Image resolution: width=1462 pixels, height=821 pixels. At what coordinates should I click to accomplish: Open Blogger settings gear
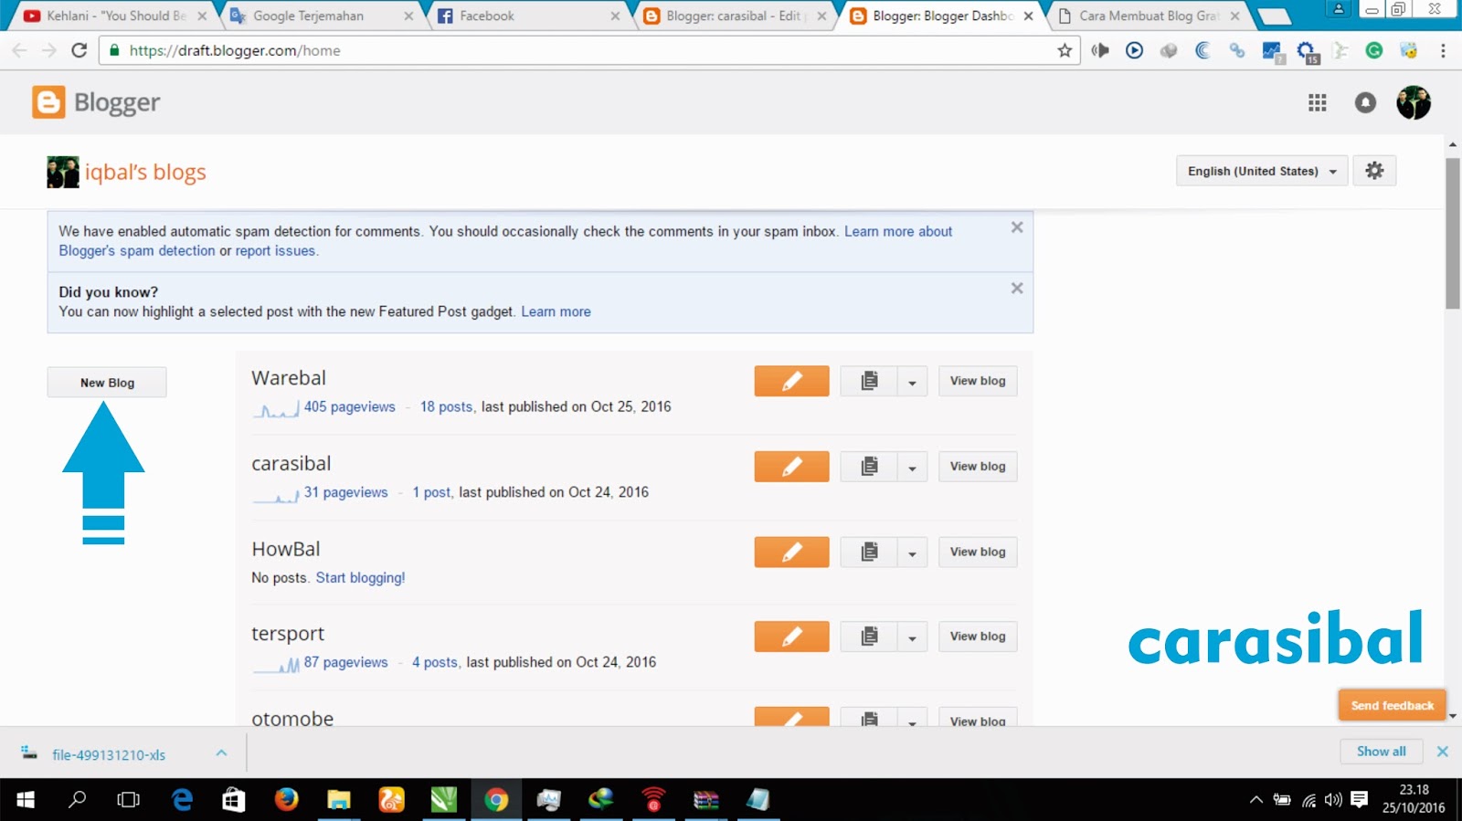point(1374,171)
